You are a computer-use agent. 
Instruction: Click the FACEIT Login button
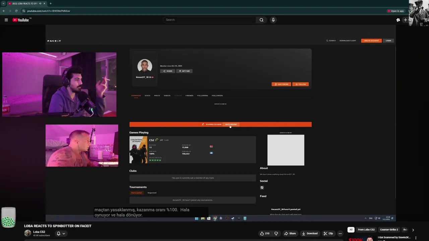coord(388,41)
